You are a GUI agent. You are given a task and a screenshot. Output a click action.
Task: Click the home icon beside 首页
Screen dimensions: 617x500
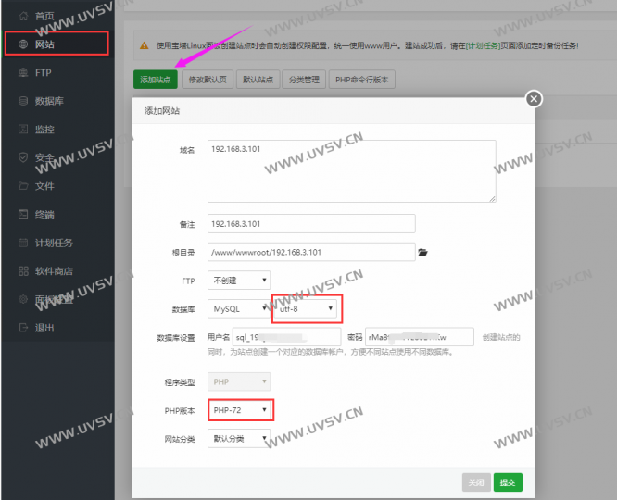[x=23, y=16]
